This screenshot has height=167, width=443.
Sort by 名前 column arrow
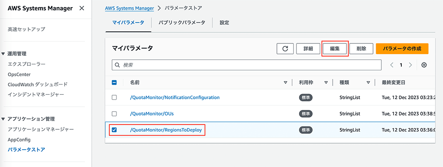pyautogui.click(x=285, y=83)
